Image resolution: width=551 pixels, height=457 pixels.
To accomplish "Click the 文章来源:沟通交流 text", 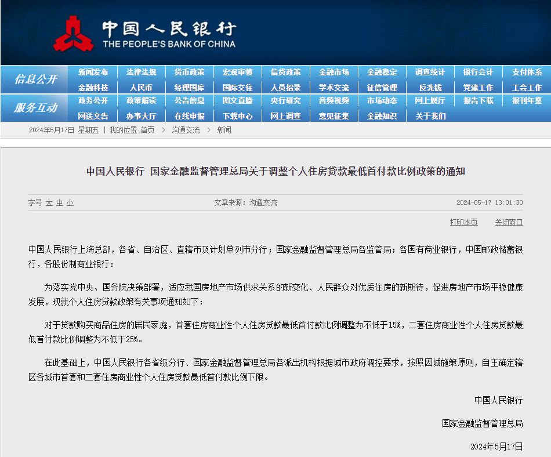I will [x=246, y=202].
